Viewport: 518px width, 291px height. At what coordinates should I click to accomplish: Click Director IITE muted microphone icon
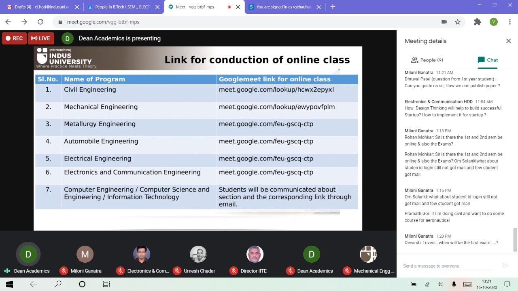click(x=234, y=271)
